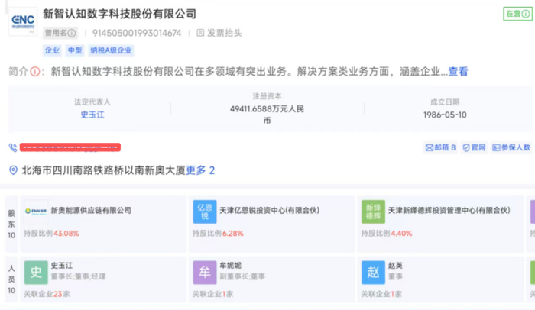Click the 赵 avatar for 赵英
This screenshot has width=535, height=310.
coord(373,272)
